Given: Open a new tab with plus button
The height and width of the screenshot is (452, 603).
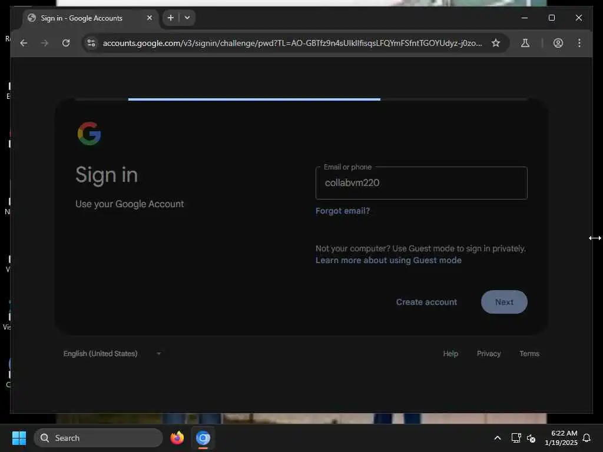Looking at the screenshot, I should point(171,18).
